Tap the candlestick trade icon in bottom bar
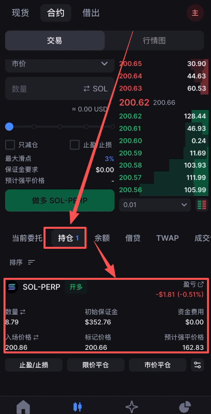211x414 pixels. (x=77, y=406)
